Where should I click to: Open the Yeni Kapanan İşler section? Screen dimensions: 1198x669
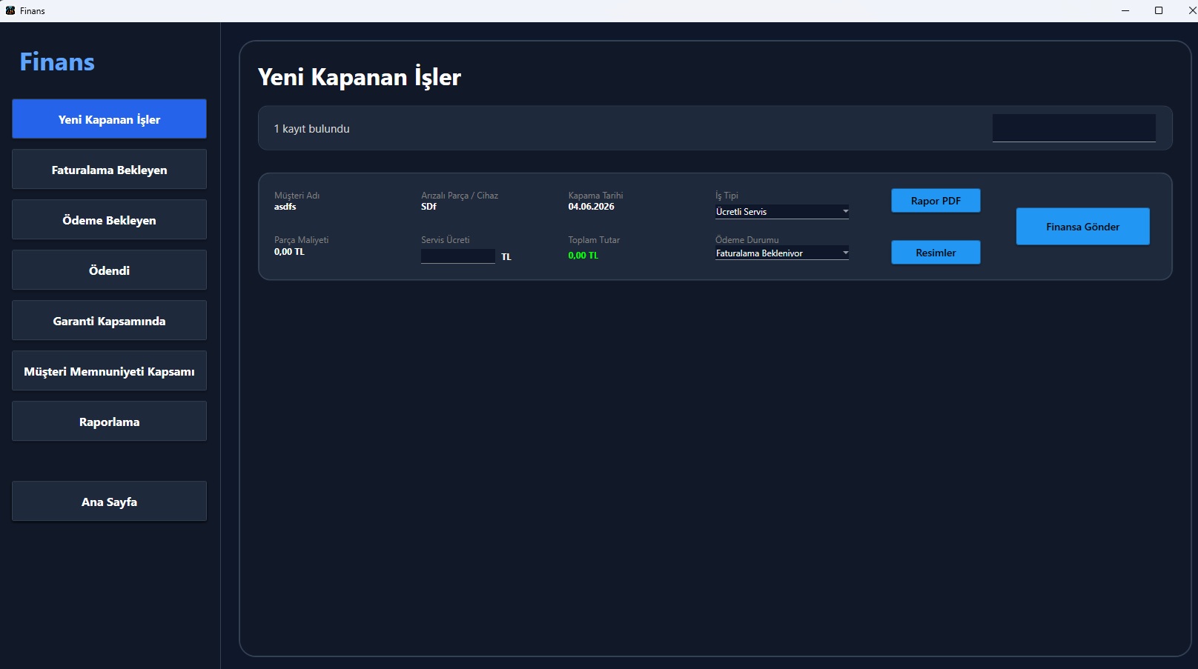tap(109, 119)
